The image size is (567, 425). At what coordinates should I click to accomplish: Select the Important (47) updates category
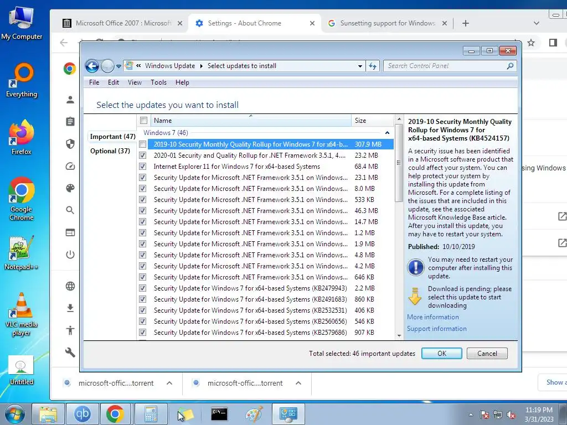[x=112, y=137]
